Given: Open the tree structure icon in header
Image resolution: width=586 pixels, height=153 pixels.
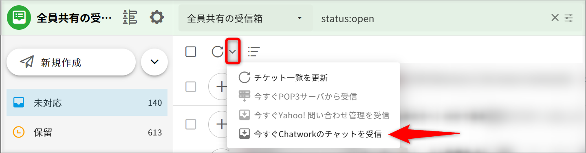Looking at the screenshot, I should (130, 18).
